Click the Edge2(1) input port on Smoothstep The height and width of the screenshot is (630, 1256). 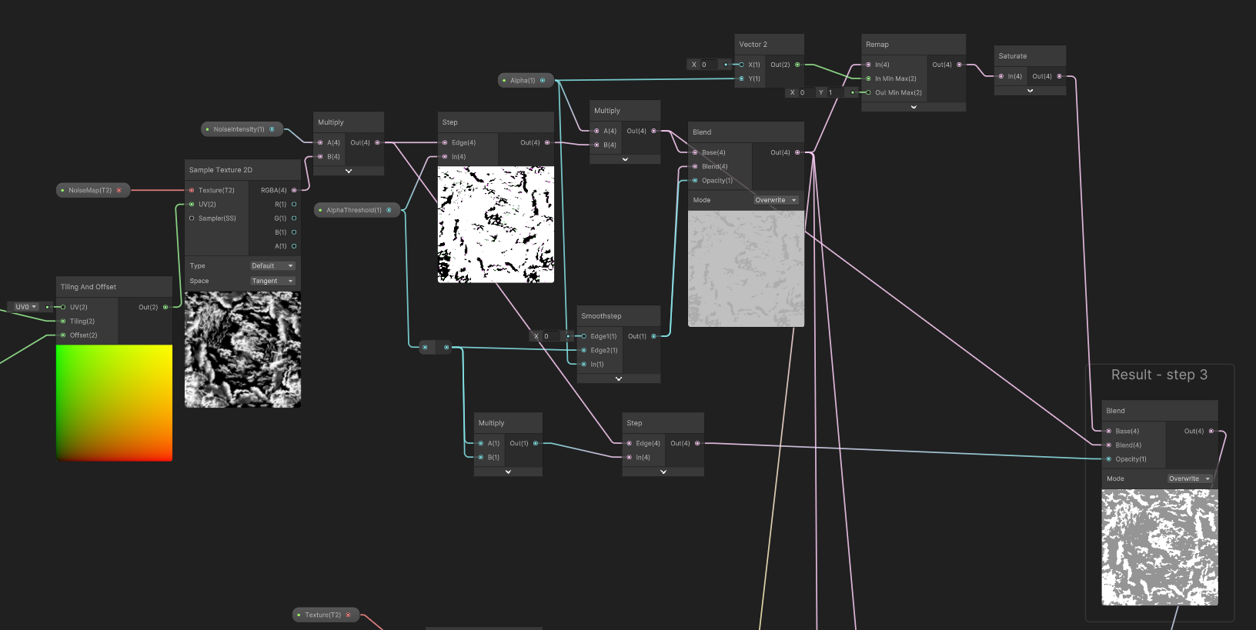pyautogui.click(x=583, y=350)
